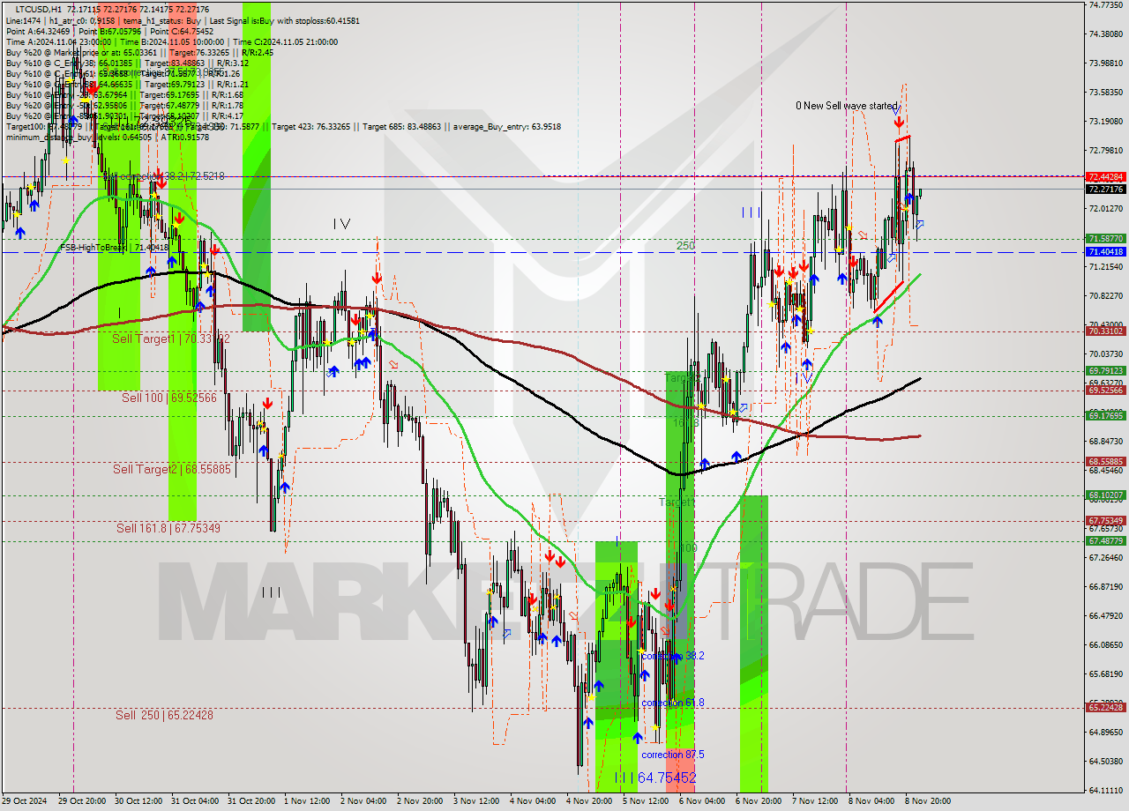Click the green '250' level label

tap(685, 246)
